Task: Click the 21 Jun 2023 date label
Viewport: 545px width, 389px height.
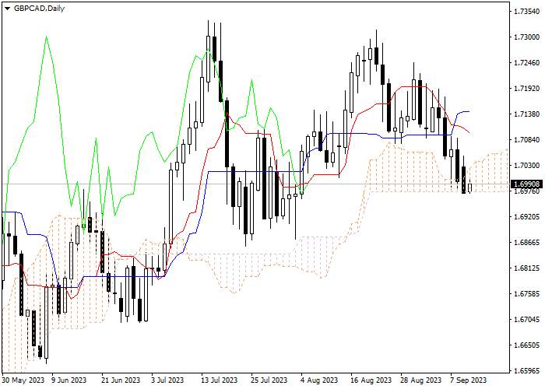Action: click(121, 380)
